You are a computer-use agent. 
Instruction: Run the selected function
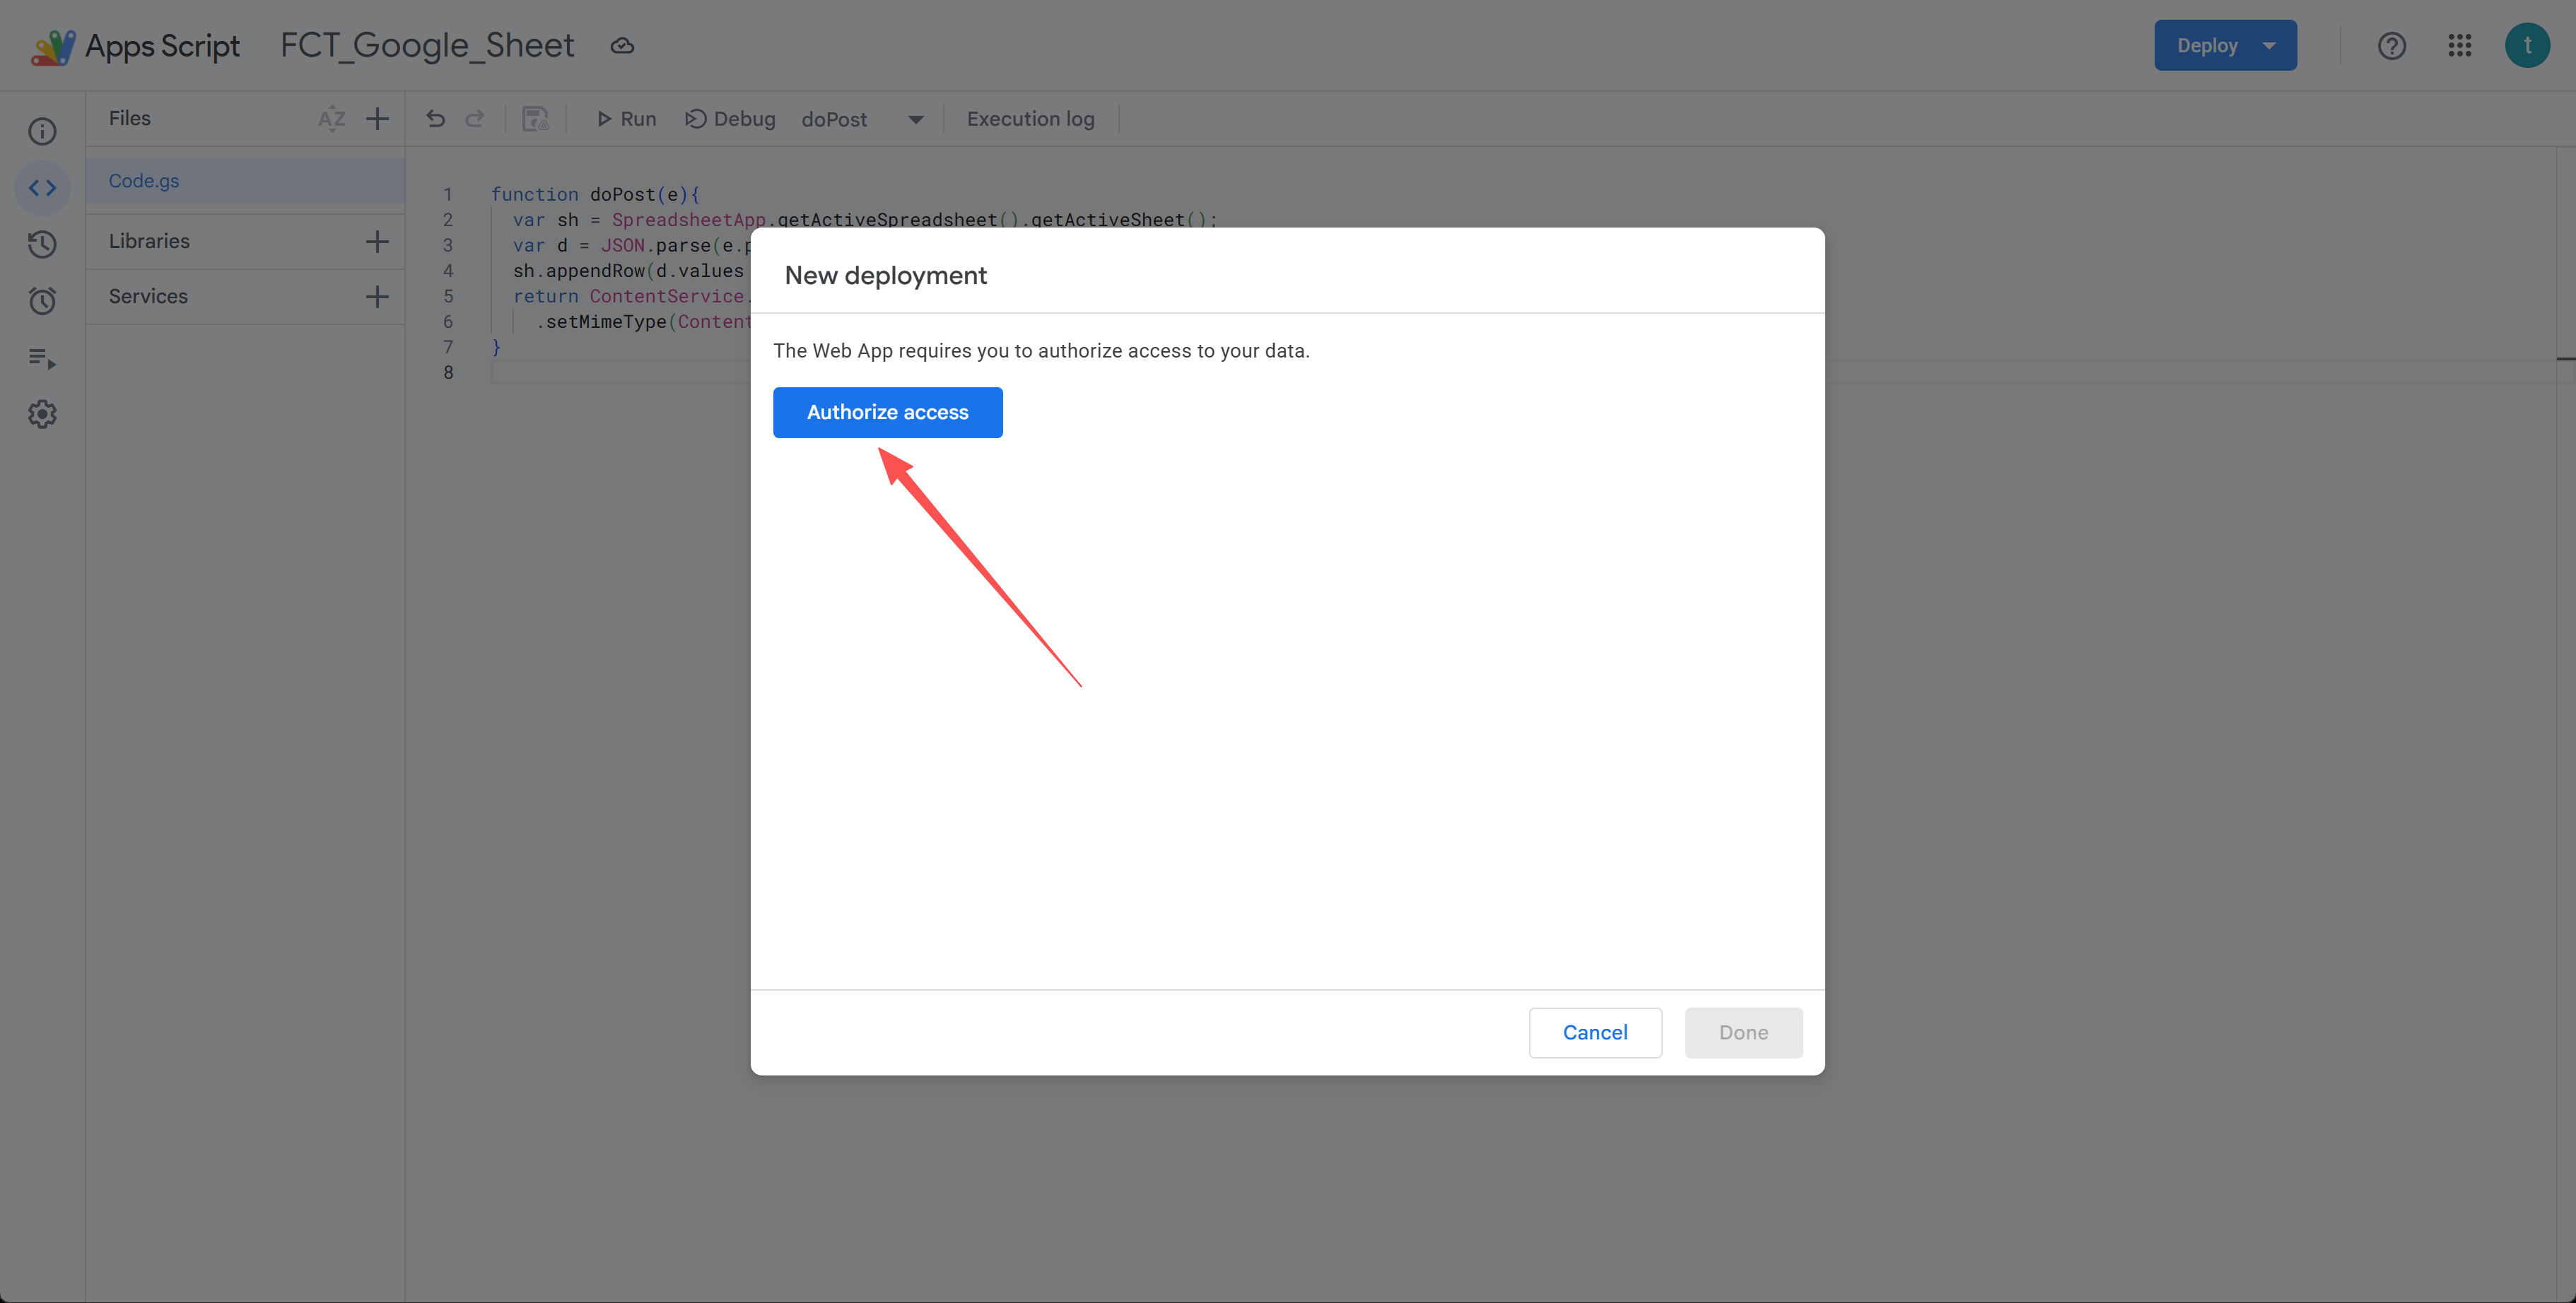click(x=626, y=119)
